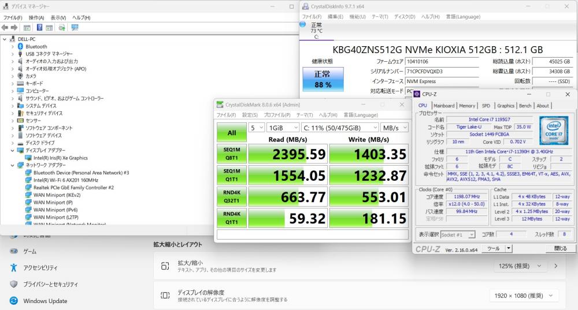Expand the Bluetooth device category
The width and height of the screenshot is (578, 310).
[13, 46]
